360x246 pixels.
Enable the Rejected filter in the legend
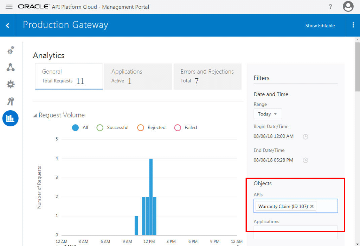[141, 127]
